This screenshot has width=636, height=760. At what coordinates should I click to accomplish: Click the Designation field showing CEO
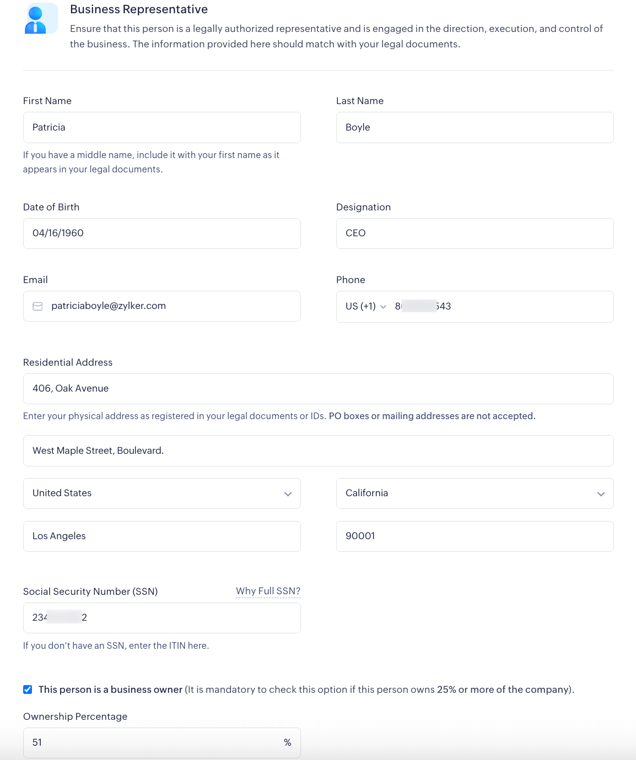475,233
